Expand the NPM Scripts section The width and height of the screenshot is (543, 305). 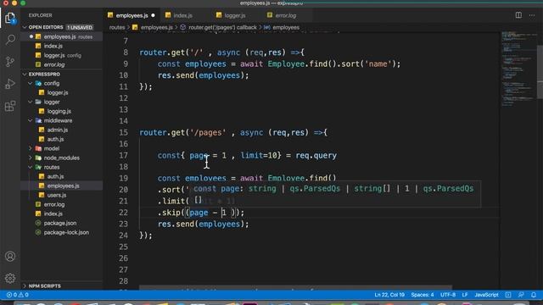click(25, 286)
